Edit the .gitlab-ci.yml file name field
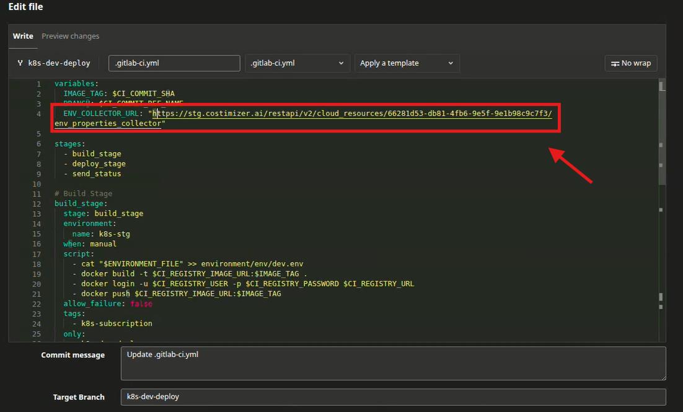This screenshot has height=412, width=683. click(x=174, y=63)
